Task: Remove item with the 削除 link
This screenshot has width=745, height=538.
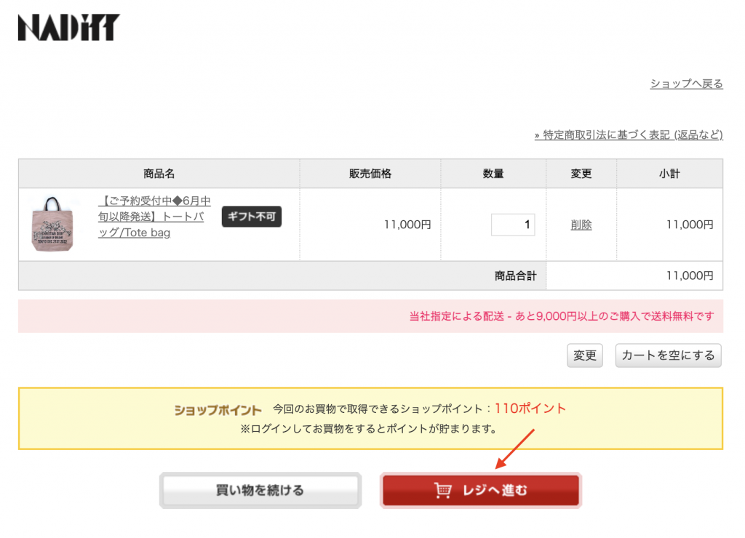Action: [x=581, y=225]
